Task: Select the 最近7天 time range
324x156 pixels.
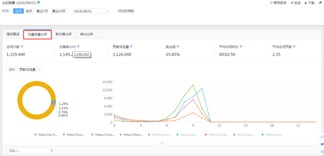Action: (x=42, y=11)
